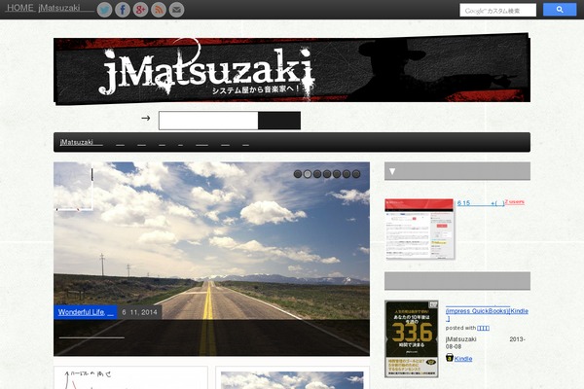
Task: Select the fifth slideshow indicator dot
Action: point(337,174)
